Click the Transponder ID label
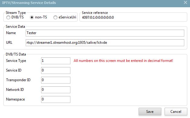The height and width of the screenshot is (118, 190). click(18, 80)
